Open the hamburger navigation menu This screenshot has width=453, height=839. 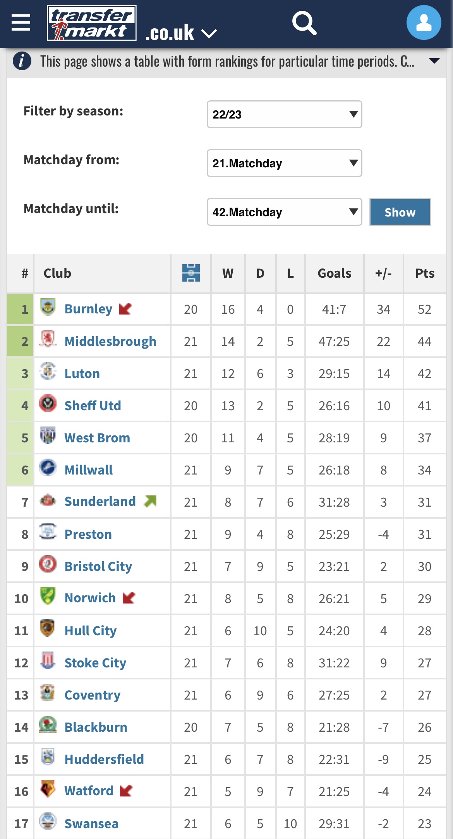point(21,22)
